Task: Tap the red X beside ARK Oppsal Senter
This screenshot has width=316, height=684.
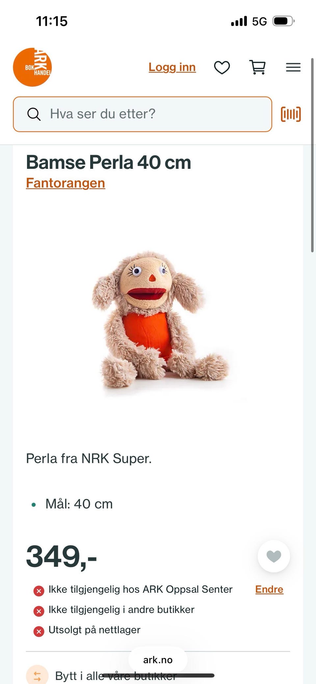Action: pos(39,591)
